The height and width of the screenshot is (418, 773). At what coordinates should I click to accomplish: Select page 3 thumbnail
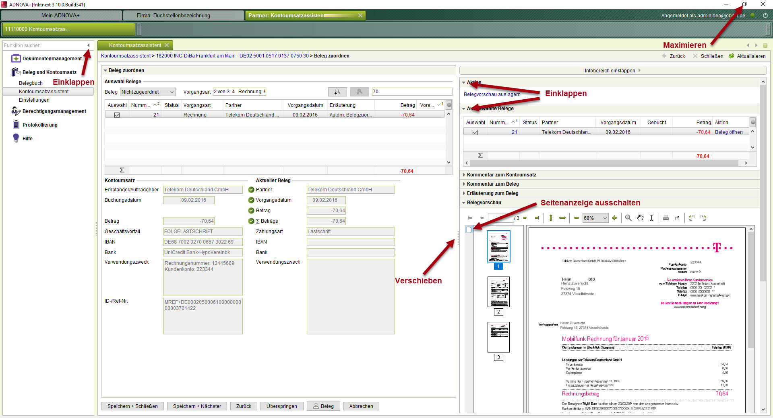click(498, 337)
